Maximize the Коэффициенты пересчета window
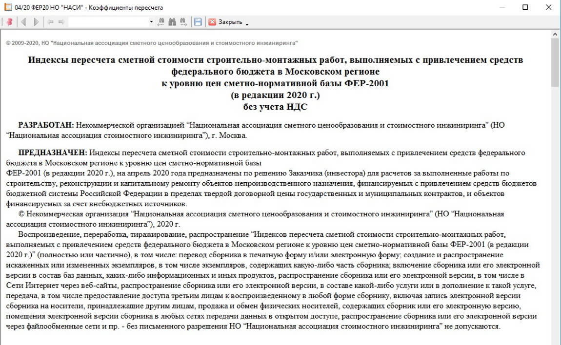This screenshot has height=345, width=561. tap(525, 7)
